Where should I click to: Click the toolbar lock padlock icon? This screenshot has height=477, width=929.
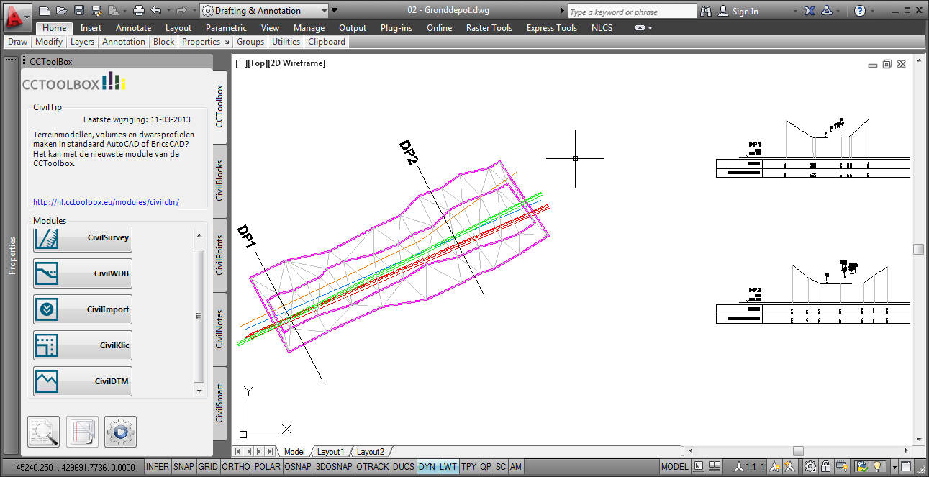click(x=827, y=467)
